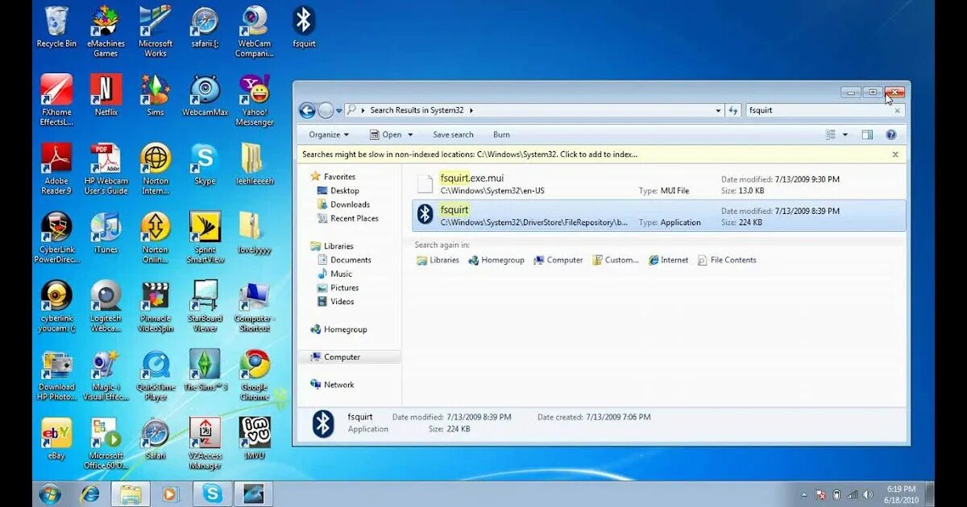Expand the Open button dropdown arrow
Screen dimensions: 967x507
coord(410,134)
